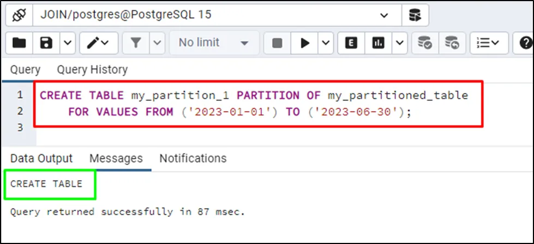Click the filter funnel icon
Screen dimensions: 534x244
[136, 43]
